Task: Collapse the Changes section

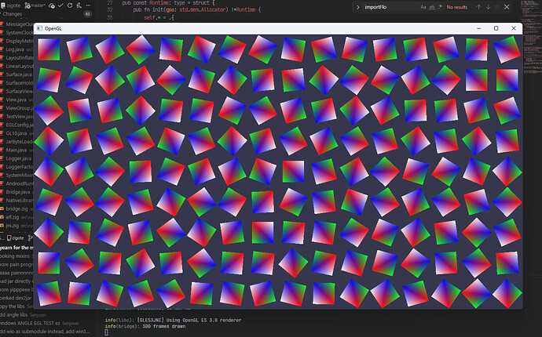Action: pos(13,14)
